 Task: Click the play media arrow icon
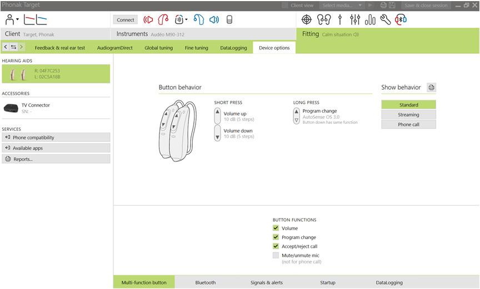coord(370,5)
